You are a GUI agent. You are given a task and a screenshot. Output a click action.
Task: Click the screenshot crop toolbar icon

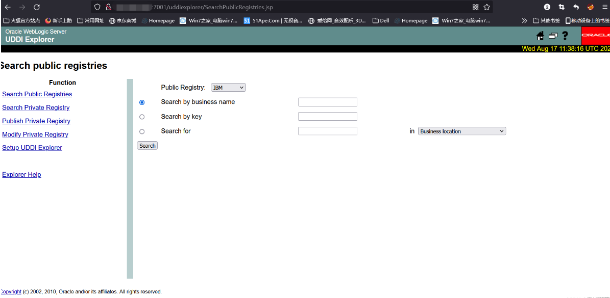[562, 7]
